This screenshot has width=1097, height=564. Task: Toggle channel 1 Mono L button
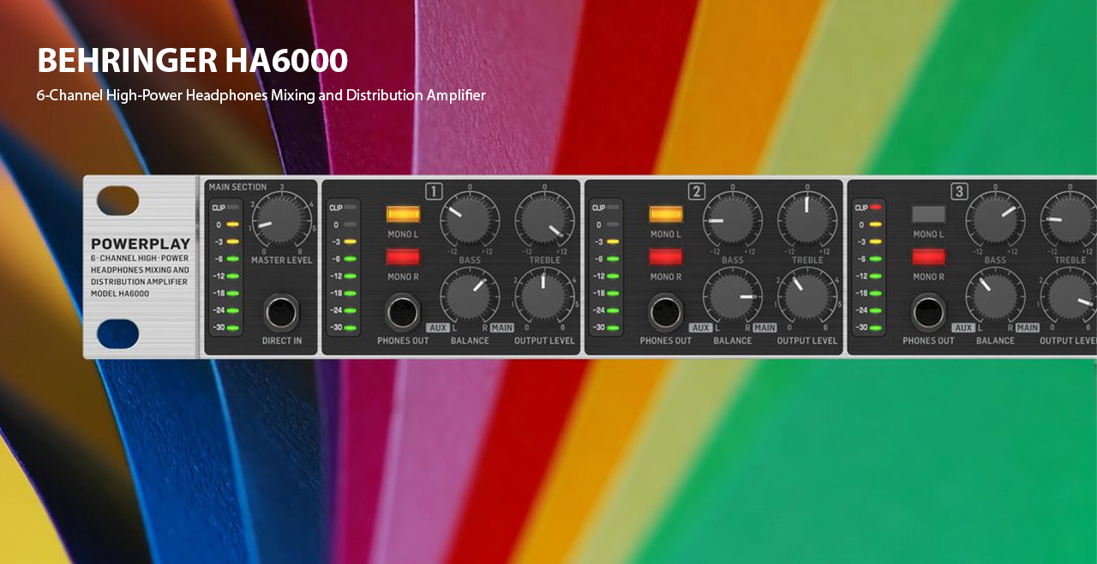(x=403, y=214)
